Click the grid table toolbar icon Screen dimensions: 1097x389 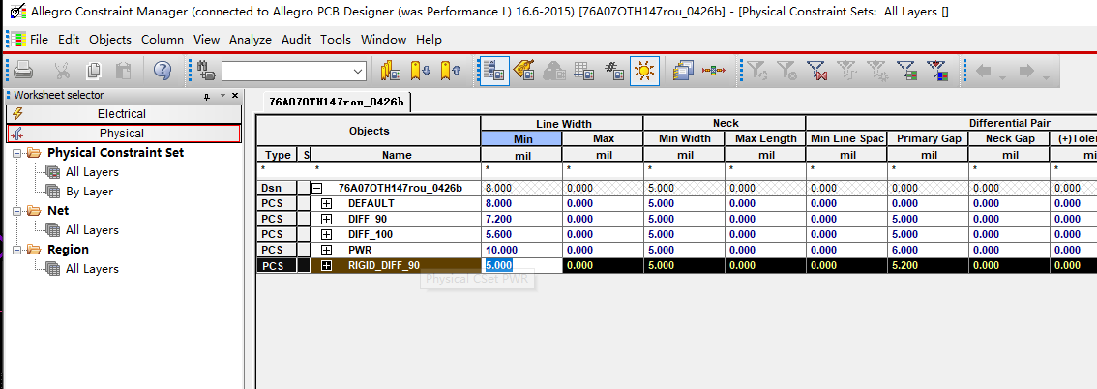tap(583, 70)
